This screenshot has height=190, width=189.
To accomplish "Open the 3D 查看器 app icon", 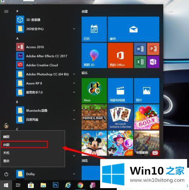I will coord(20,20).
